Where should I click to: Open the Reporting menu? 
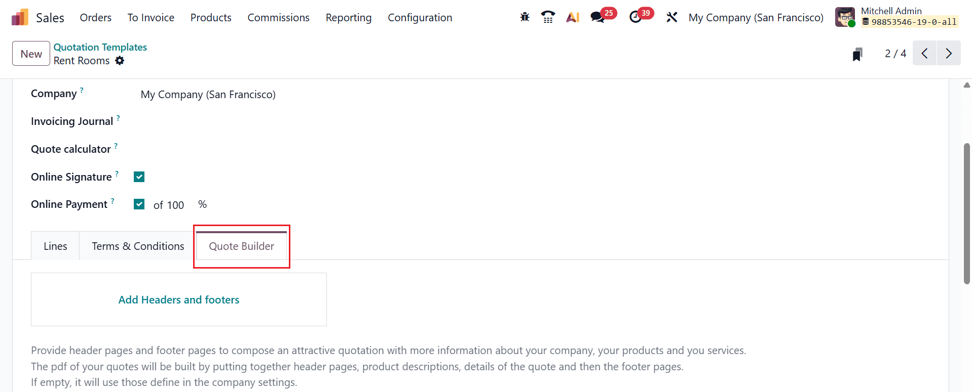click(x=348, y=17)
